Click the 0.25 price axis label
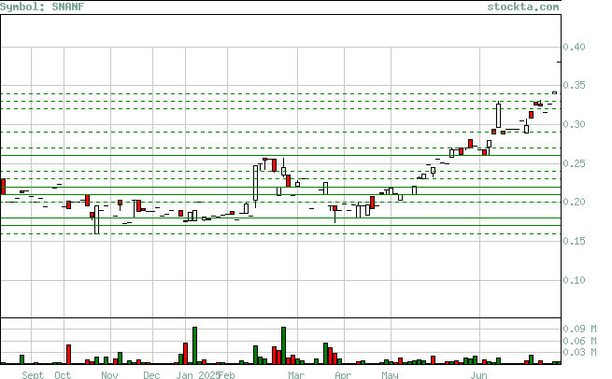The width and height of the screenshot is (612, 379). 574,163
